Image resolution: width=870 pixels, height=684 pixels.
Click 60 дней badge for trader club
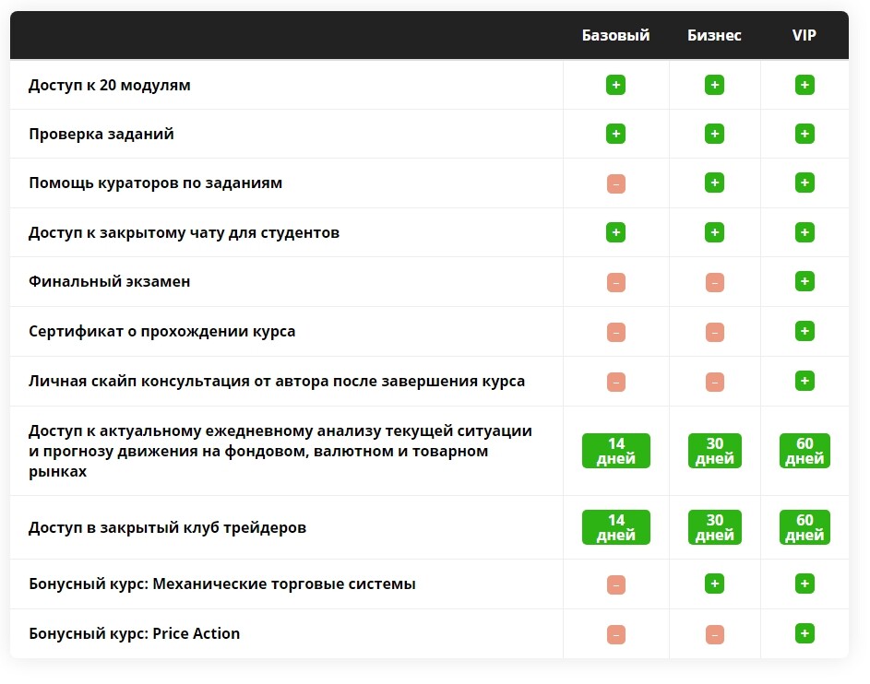tap(804, 527)
